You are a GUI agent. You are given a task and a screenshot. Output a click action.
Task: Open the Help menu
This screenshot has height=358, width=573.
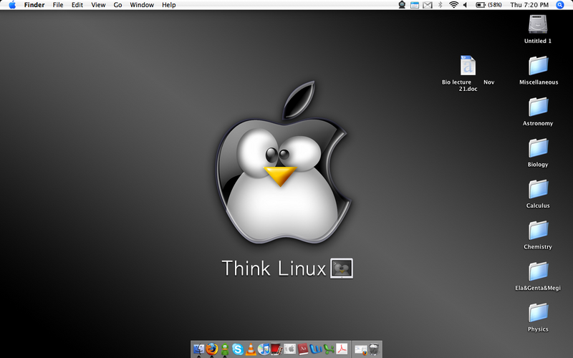[x=169, y=5]
